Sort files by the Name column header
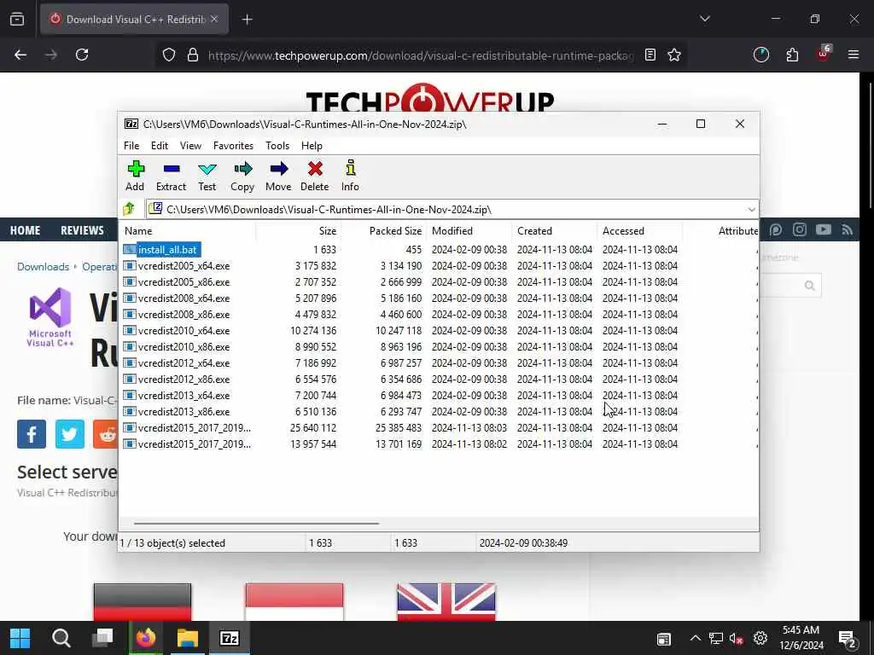The image size is (874, 655). [x=189, y=230]
